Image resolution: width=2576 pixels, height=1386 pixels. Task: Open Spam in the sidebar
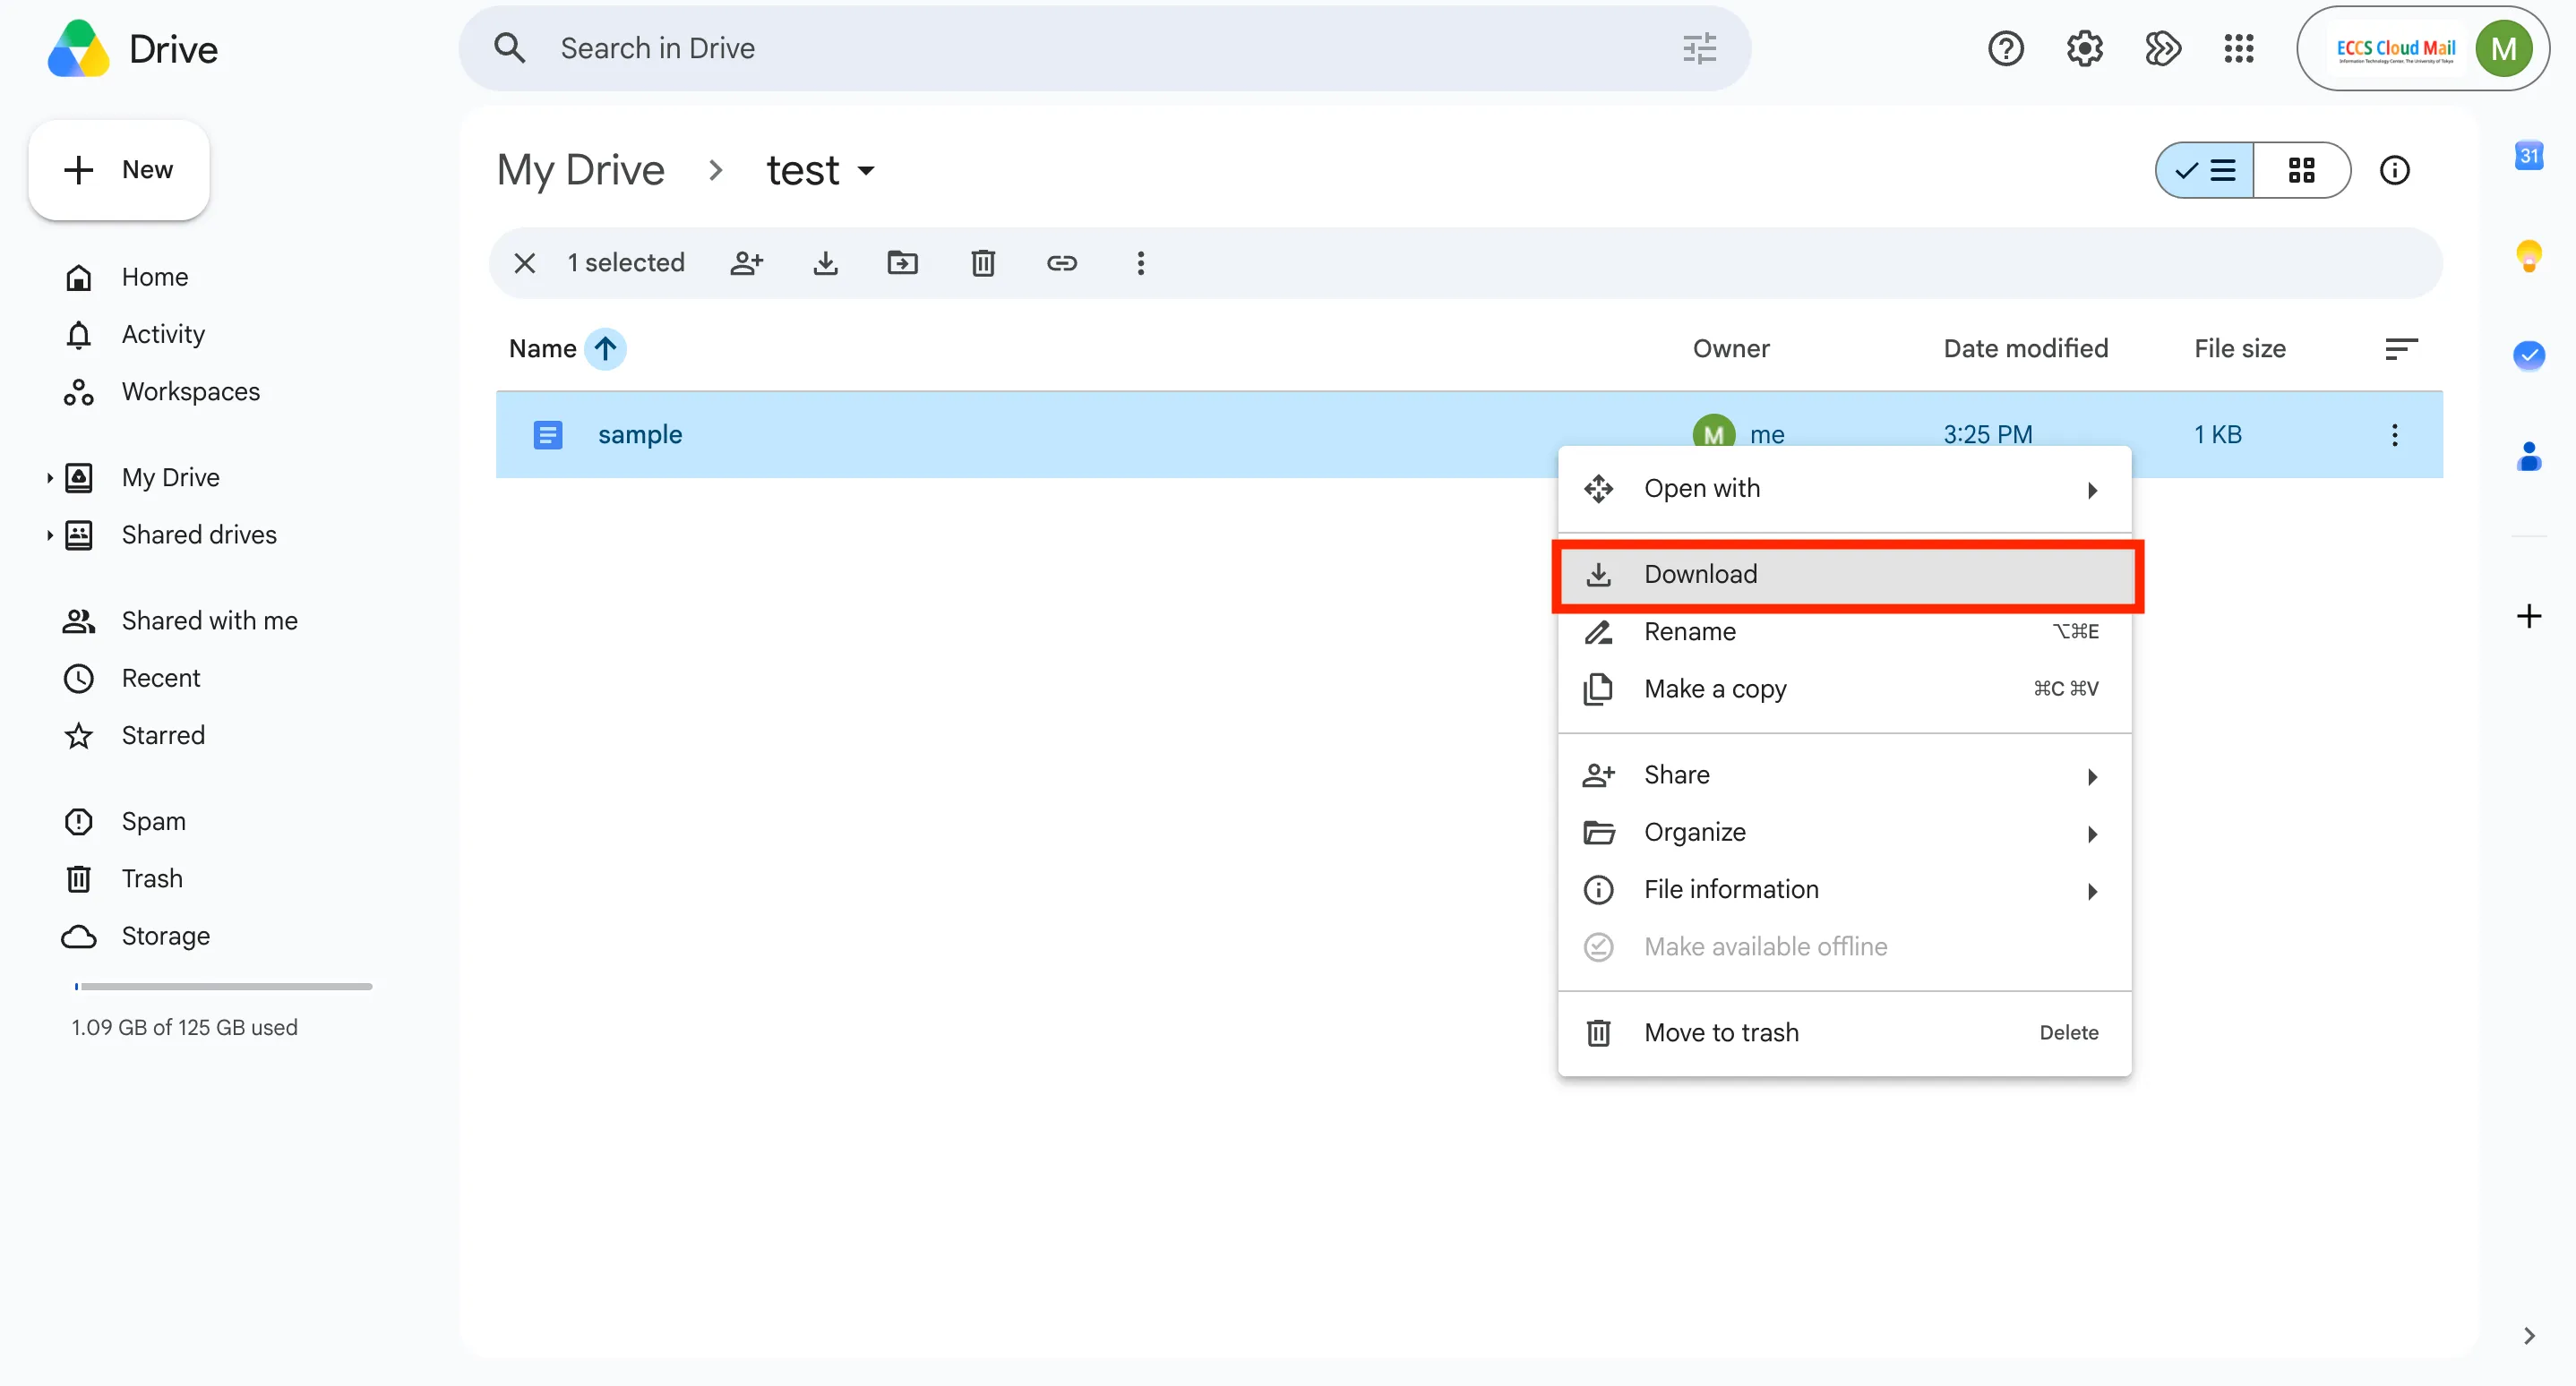click(153, 821)
